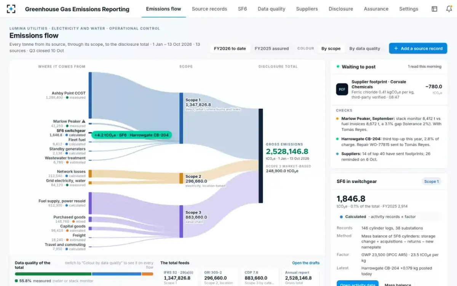Select the Scope 2 node bar
This screenshot has height=286, width=457.
(181, 178)
